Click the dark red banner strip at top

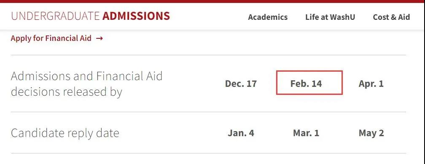(x=212, y=1)
